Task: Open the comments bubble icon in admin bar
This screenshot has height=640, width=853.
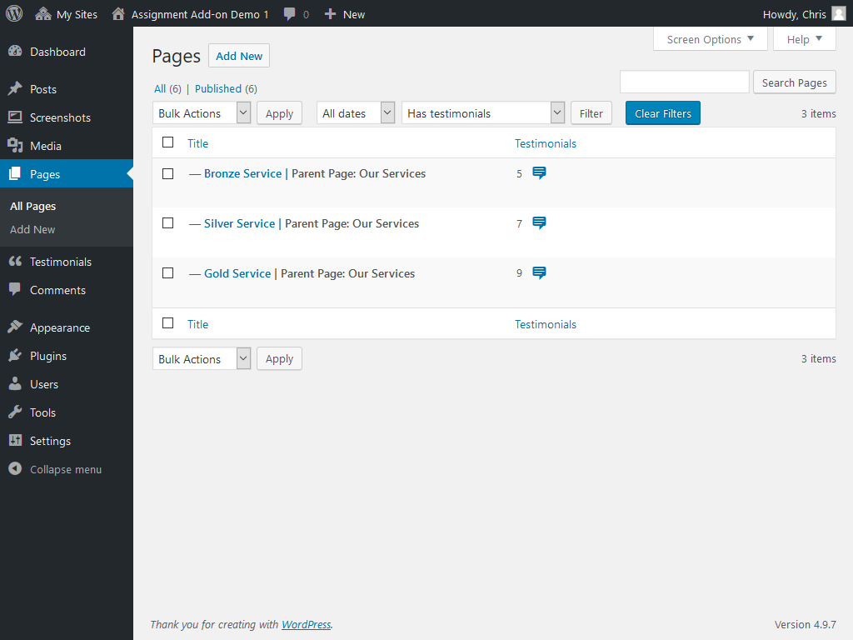Action: [x=289, y=14]
